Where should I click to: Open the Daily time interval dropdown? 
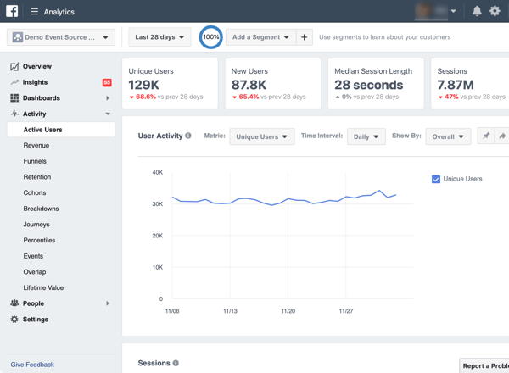pos(366,136)
